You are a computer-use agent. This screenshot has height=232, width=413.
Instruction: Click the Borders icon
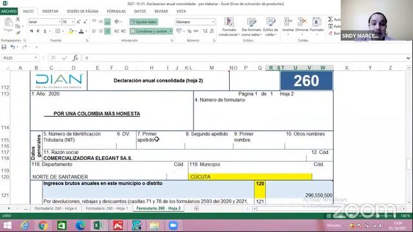pyautogui.click(x=57, y=31)
